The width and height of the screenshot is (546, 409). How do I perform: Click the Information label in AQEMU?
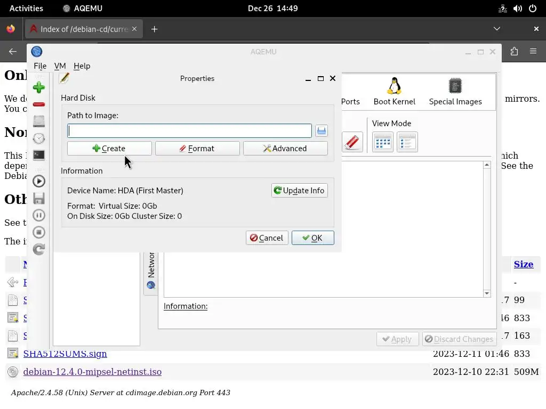click(x=186, y=306)
